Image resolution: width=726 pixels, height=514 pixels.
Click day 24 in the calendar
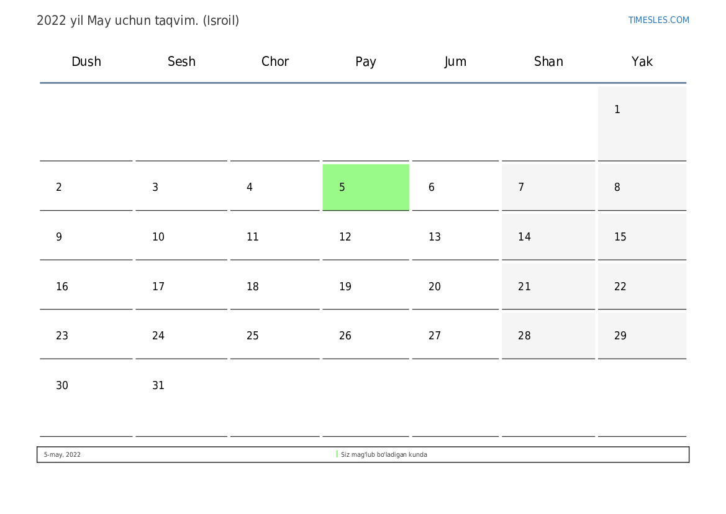(x=181, y=336)
